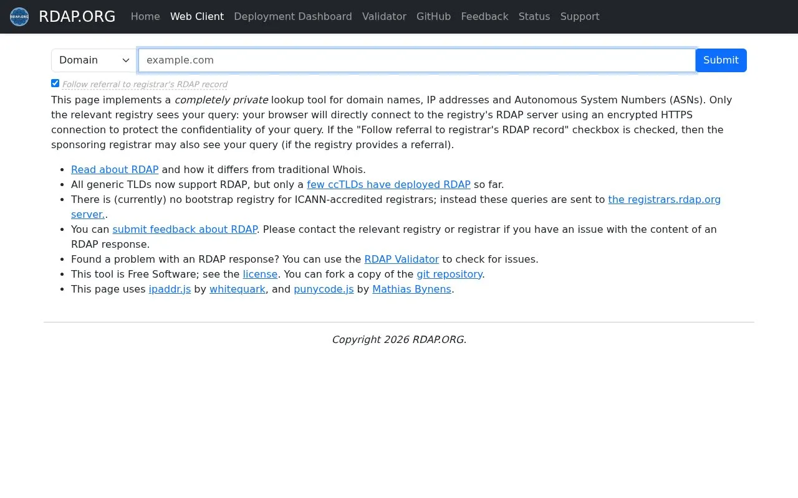Open the git repository link
Image resolution: width=798 pixels, height=498 pixels.
(x=449, y=274)
